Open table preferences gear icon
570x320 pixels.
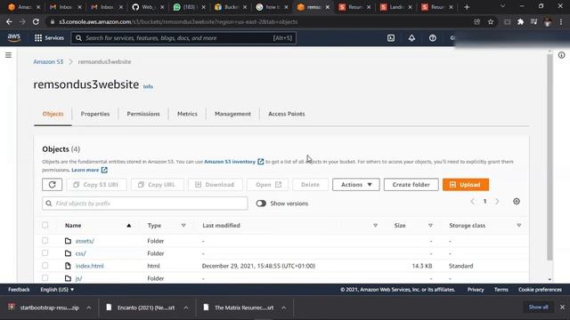pos(517,202)
